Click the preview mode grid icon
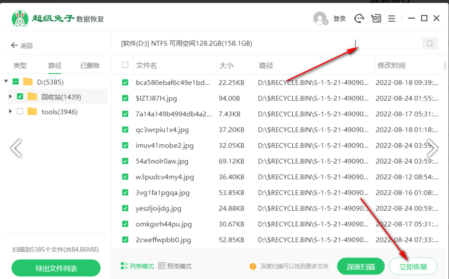The width and height of the screenshot is (449, 279). (161, 266)
